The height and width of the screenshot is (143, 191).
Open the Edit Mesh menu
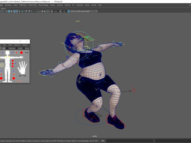23,5
